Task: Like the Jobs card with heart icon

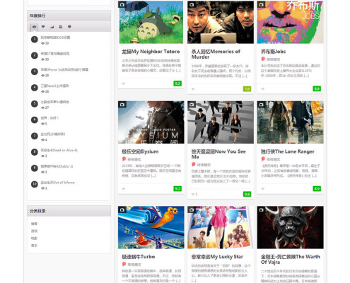Action: pyautogui.click(x=262, y=89)
